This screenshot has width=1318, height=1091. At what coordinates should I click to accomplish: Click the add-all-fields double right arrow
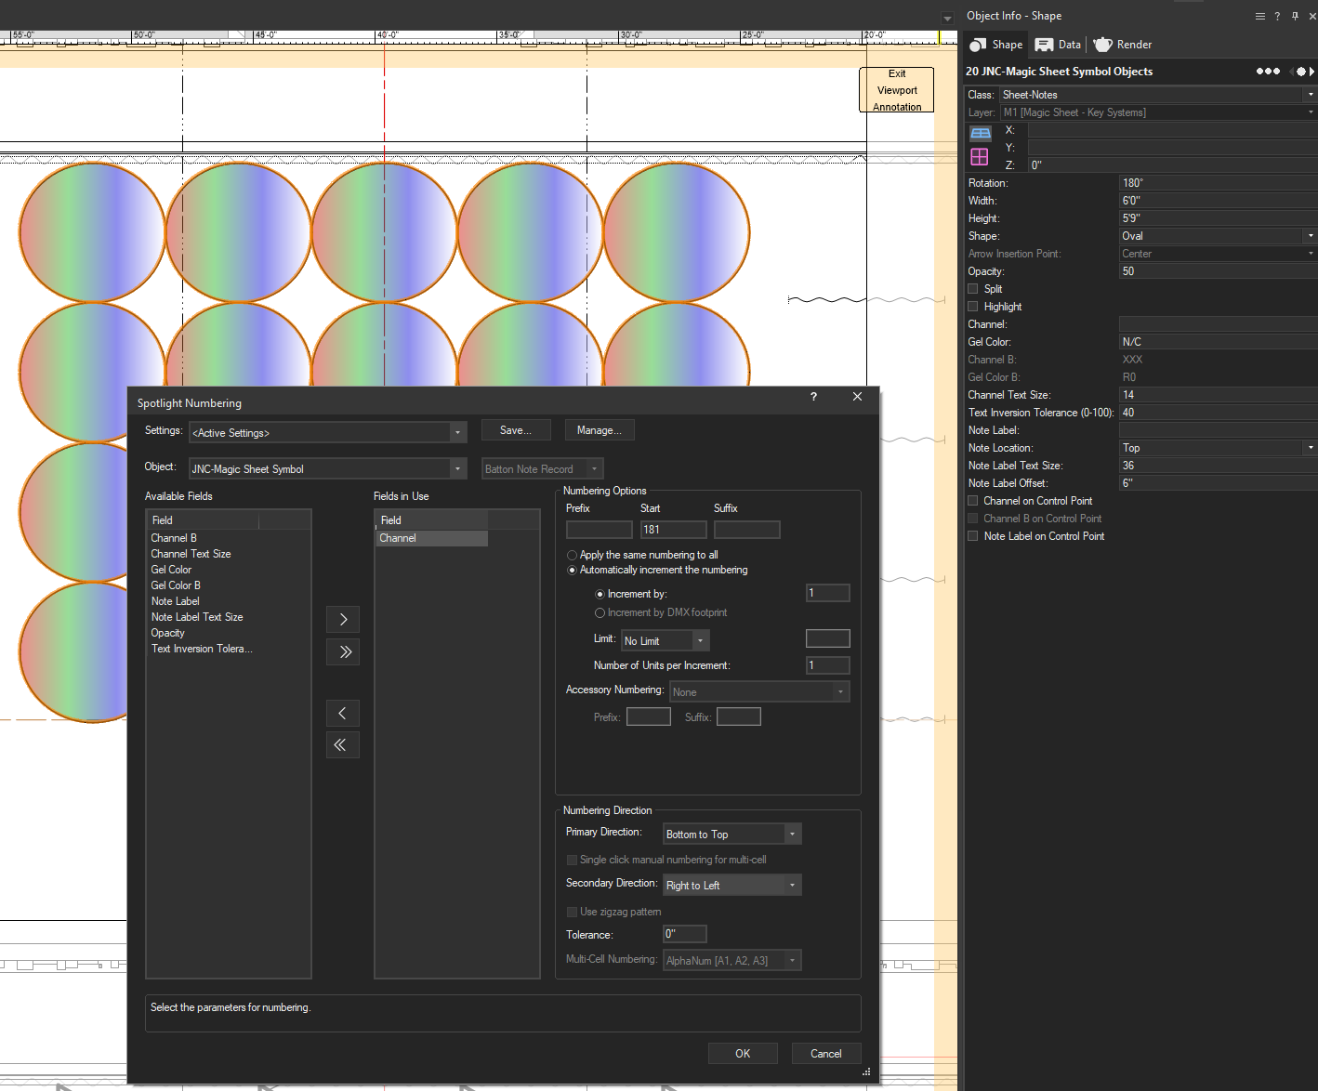(343, 651)
